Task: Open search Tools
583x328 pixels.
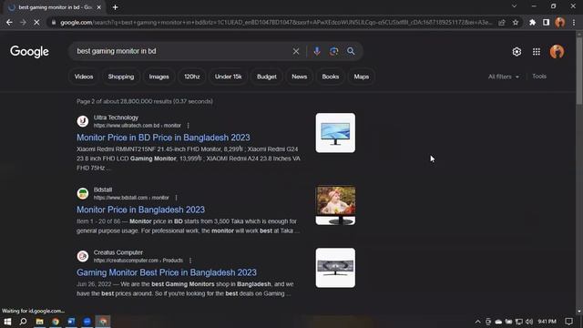Action: point(539,77)
